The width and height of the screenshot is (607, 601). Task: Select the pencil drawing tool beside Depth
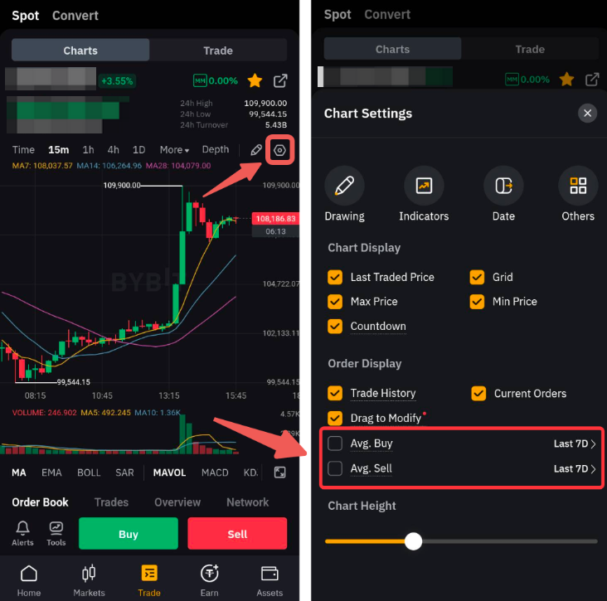[256, 150]
